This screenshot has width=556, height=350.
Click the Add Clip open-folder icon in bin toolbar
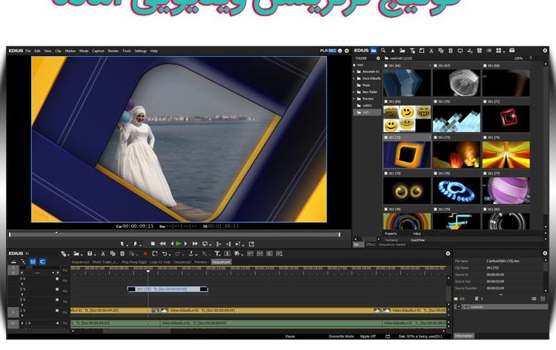[x=402, y=51]
